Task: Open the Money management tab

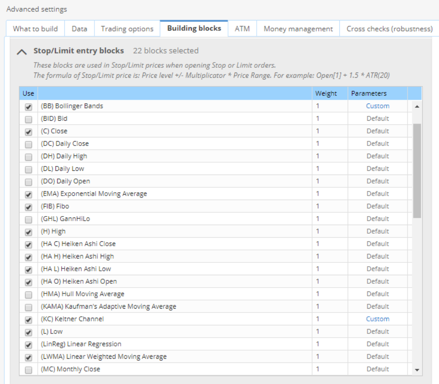Action: tap(298, 29)
